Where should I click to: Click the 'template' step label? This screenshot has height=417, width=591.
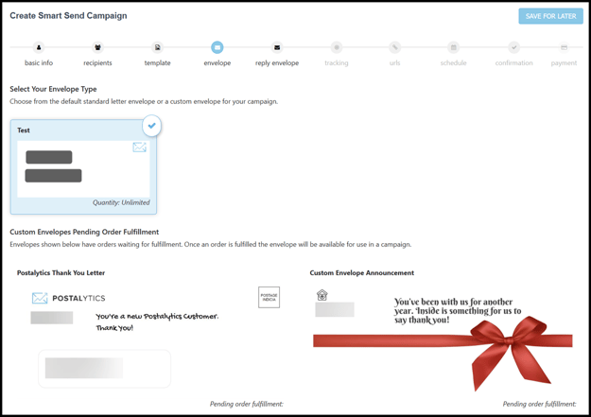(x=158, y=63)
